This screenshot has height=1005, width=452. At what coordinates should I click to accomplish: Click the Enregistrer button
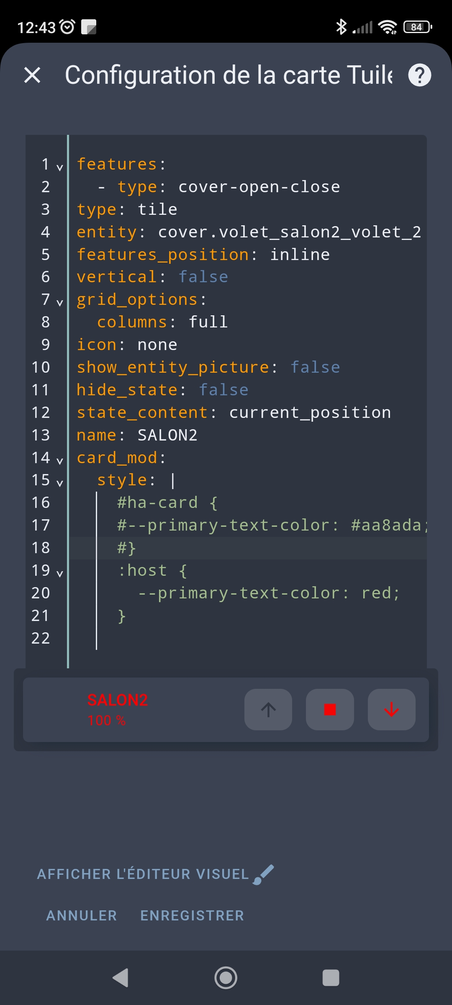pyautogui.click(x=192, y=916)
